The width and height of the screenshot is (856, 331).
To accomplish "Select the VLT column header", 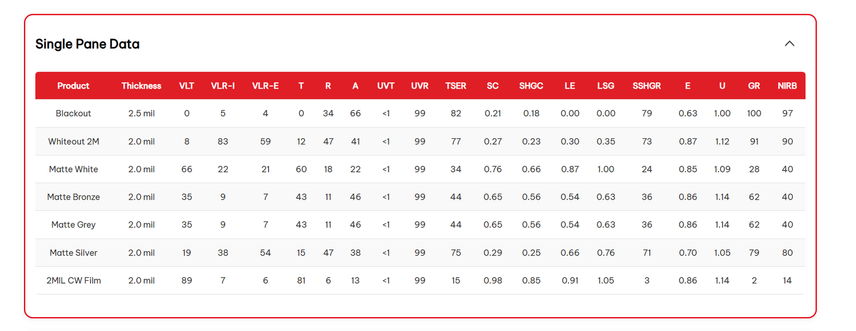I will (x=187, y=86).
